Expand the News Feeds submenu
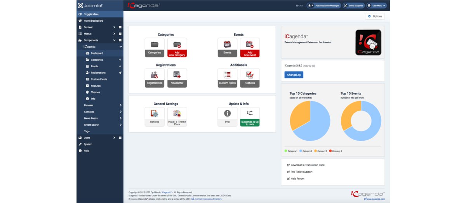Image resolution: width=466 pixels, height=203 pixels. pos(120,118)
